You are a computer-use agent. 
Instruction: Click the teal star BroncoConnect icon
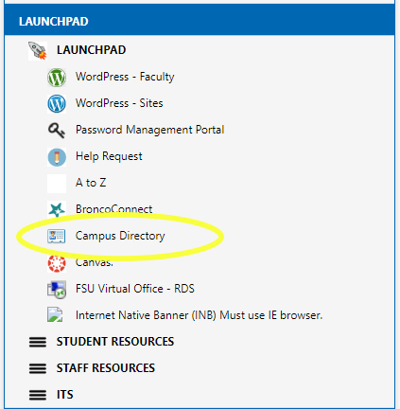point(57,209)
